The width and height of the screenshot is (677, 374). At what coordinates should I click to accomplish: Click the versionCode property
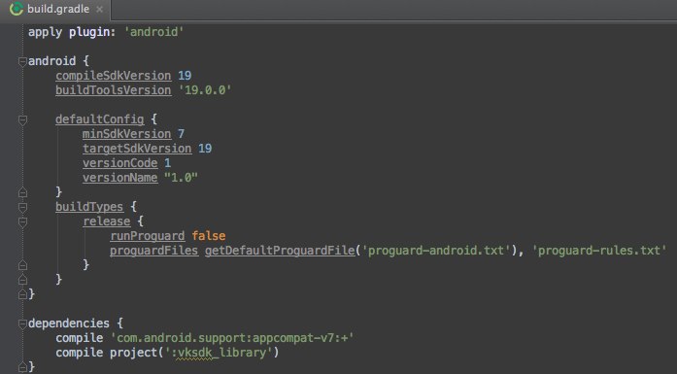tap(120, 163)
